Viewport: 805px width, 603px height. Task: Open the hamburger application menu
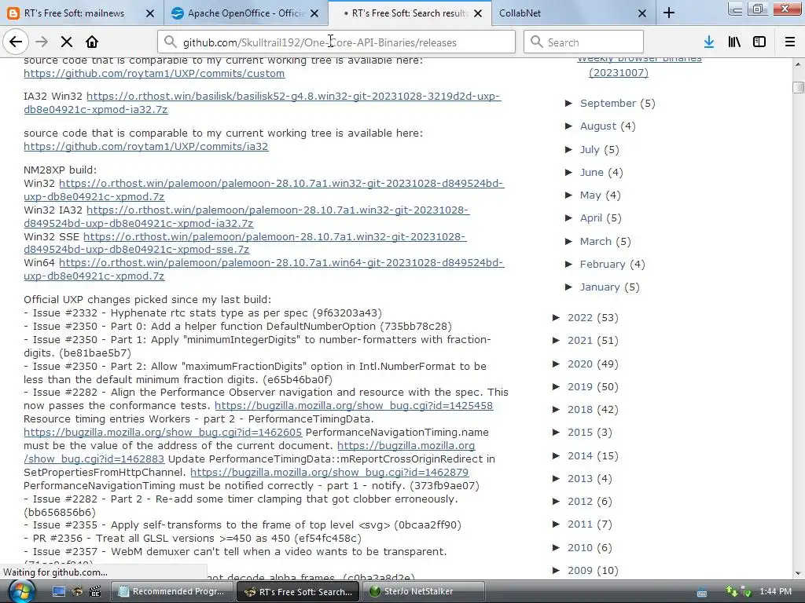[x=790, y=42]
